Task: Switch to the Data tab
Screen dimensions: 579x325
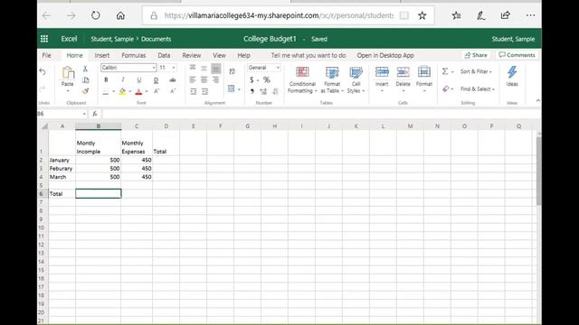Action: (164, 55)
